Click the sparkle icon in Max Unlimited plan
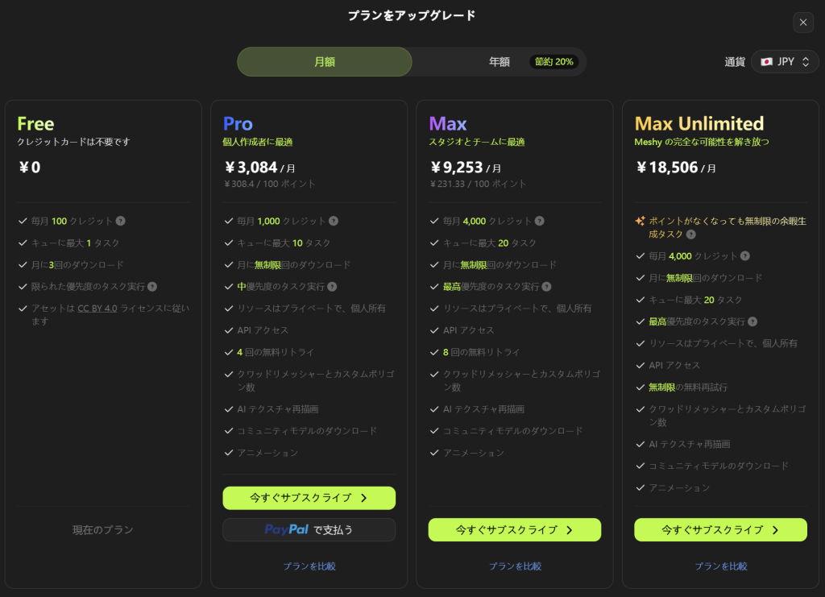825x597 pixels. (x=640, y=221)
